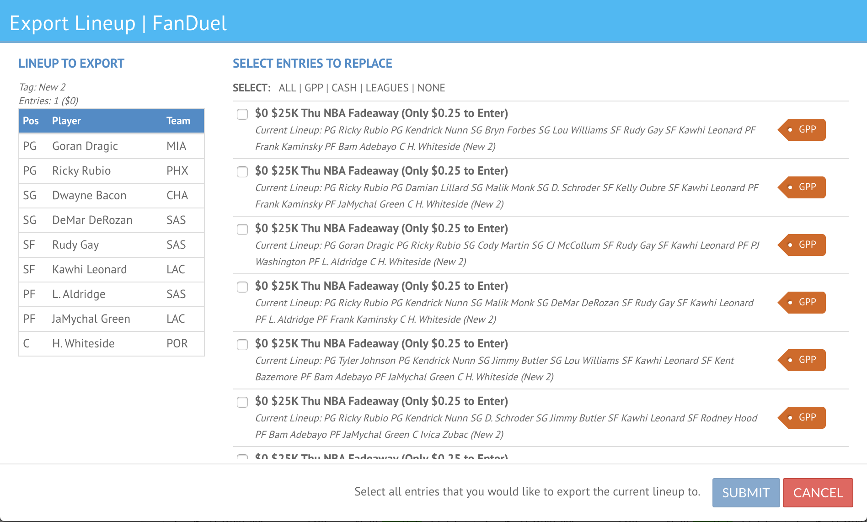
Task: Select LEAGUES entries filter
Action: 386,87
